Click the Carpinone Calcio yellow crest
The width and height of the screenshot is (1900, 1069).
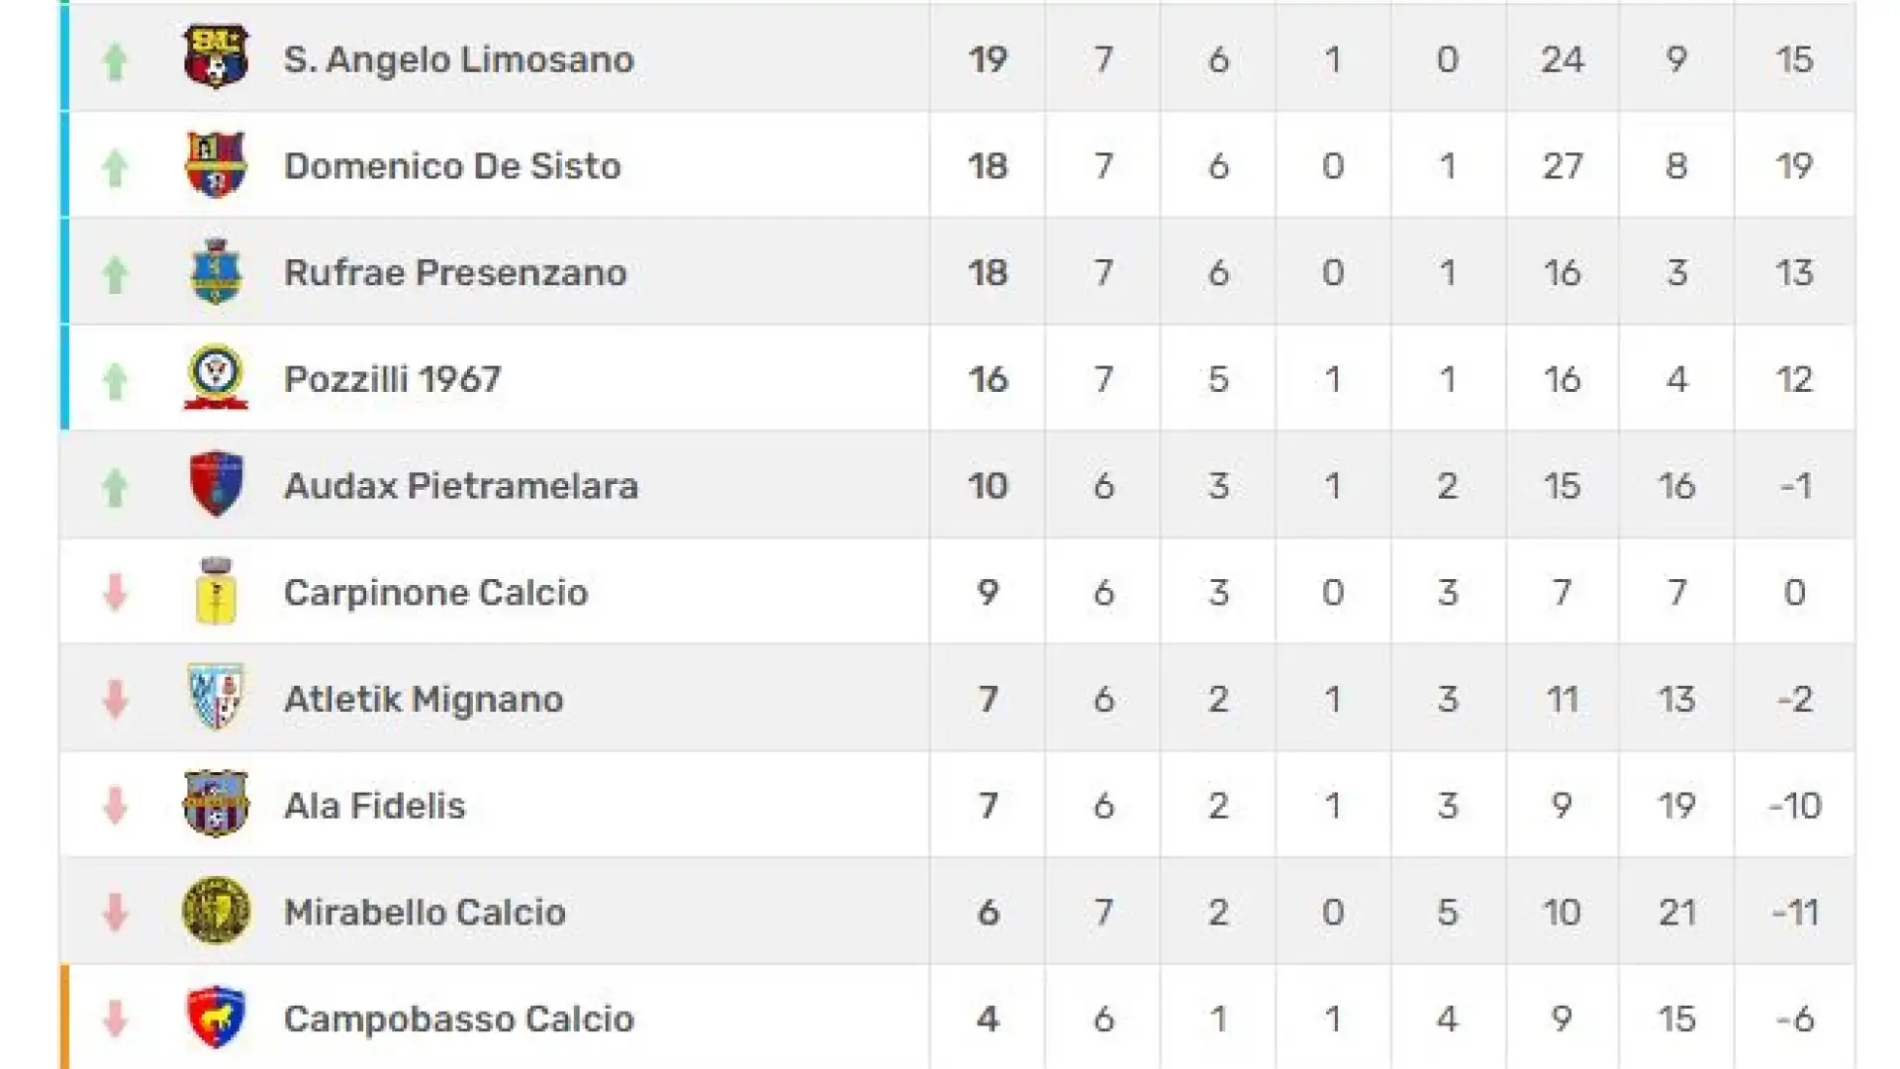coord(216,591)
